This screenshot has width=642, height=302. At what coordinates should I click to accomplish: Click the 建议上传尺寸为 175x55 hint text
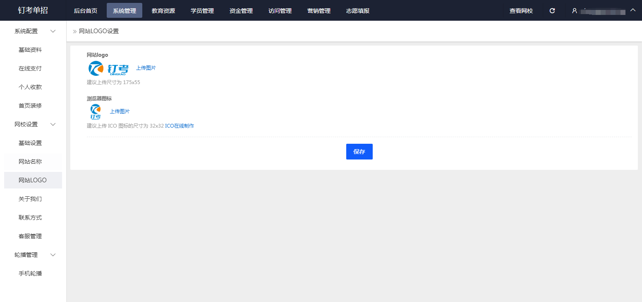pyautogui.click(x=113, y=82)
